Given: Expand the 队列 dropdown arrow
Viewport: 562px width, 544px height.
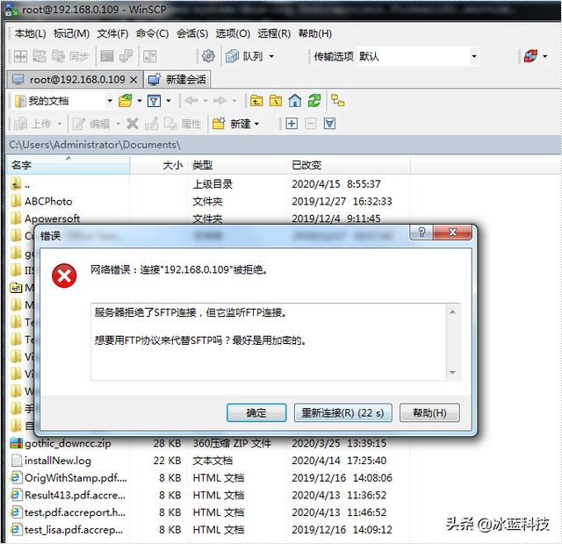Looking at the screenshot, I should click(271, 56).
